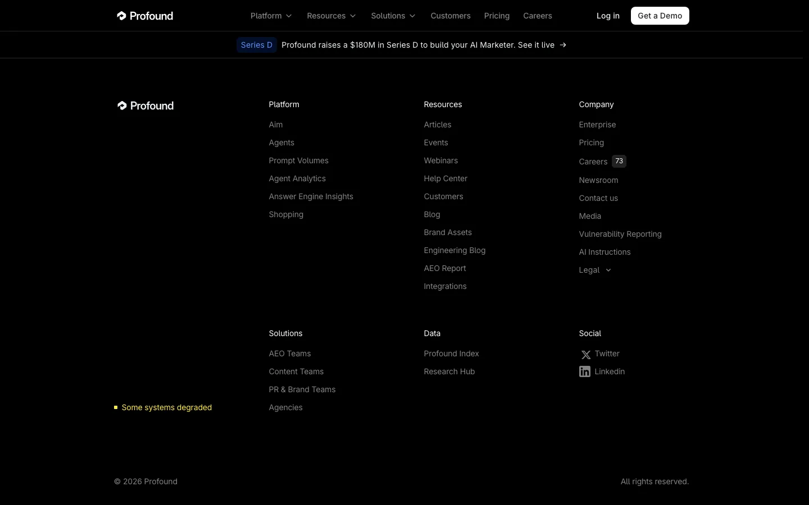Image resolution: width=809 pixels, height=505 pixels.
Task: Open the Agents footer link
Action: click(x=281, y=143)
